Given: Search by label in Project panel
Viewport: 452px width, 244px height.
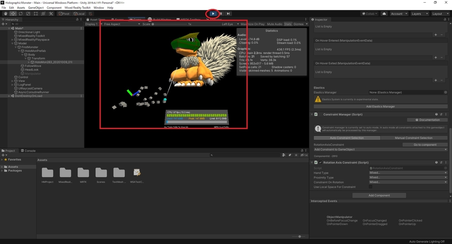Looking at the screenshot, I should click(290, 155).
